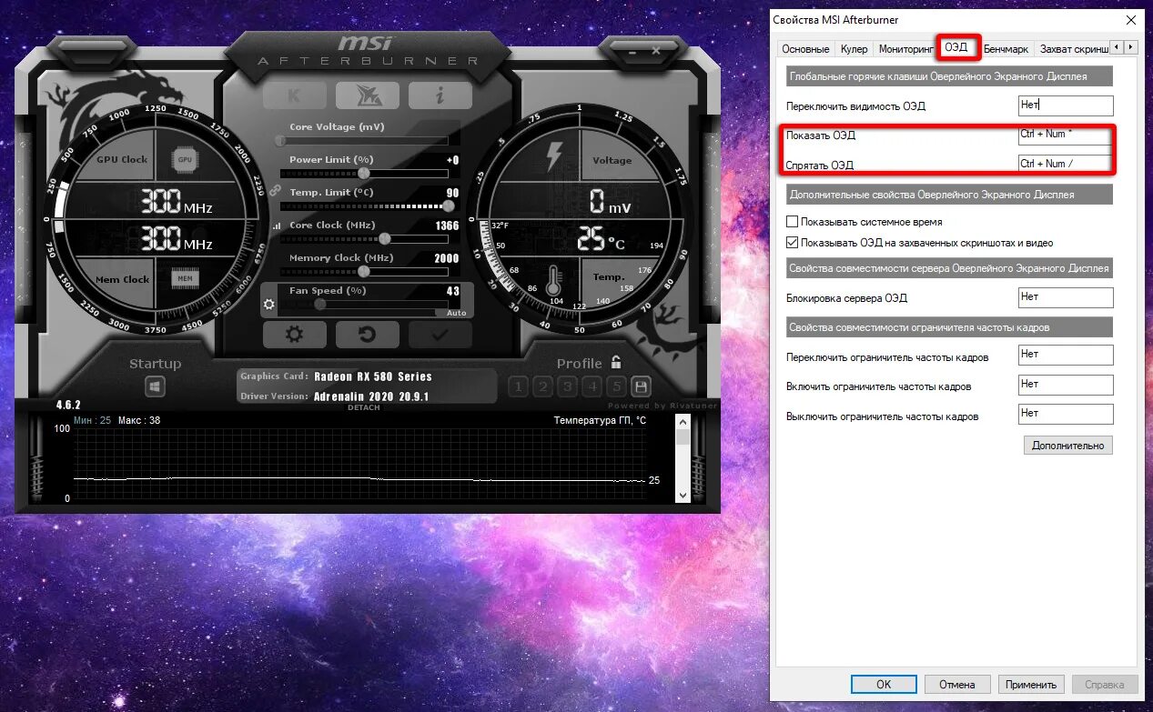
Task: Uncheck Показывать ОЭД на захваченных скриншотах
Action: pyautogui.click(x=792, y=243)
